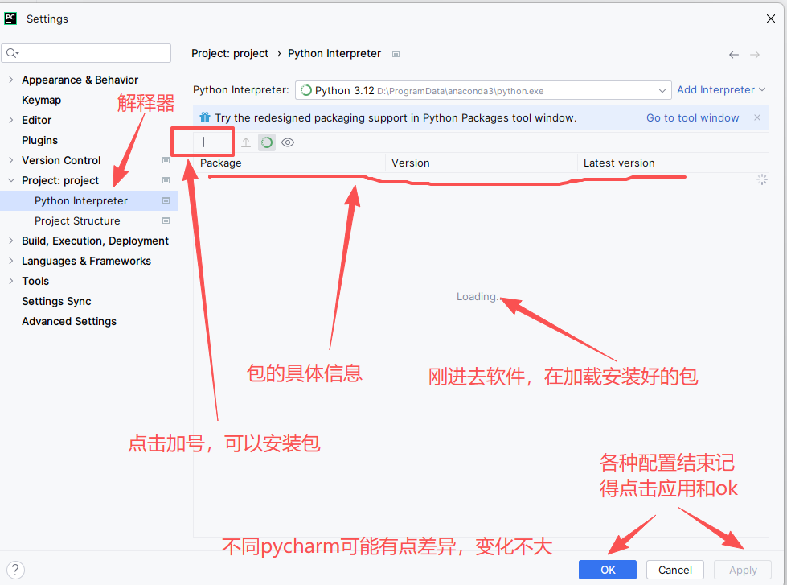Toggle show early releases eye icon
The width and height of the screenshot is (787, 585).
click(x=288, y=142)
